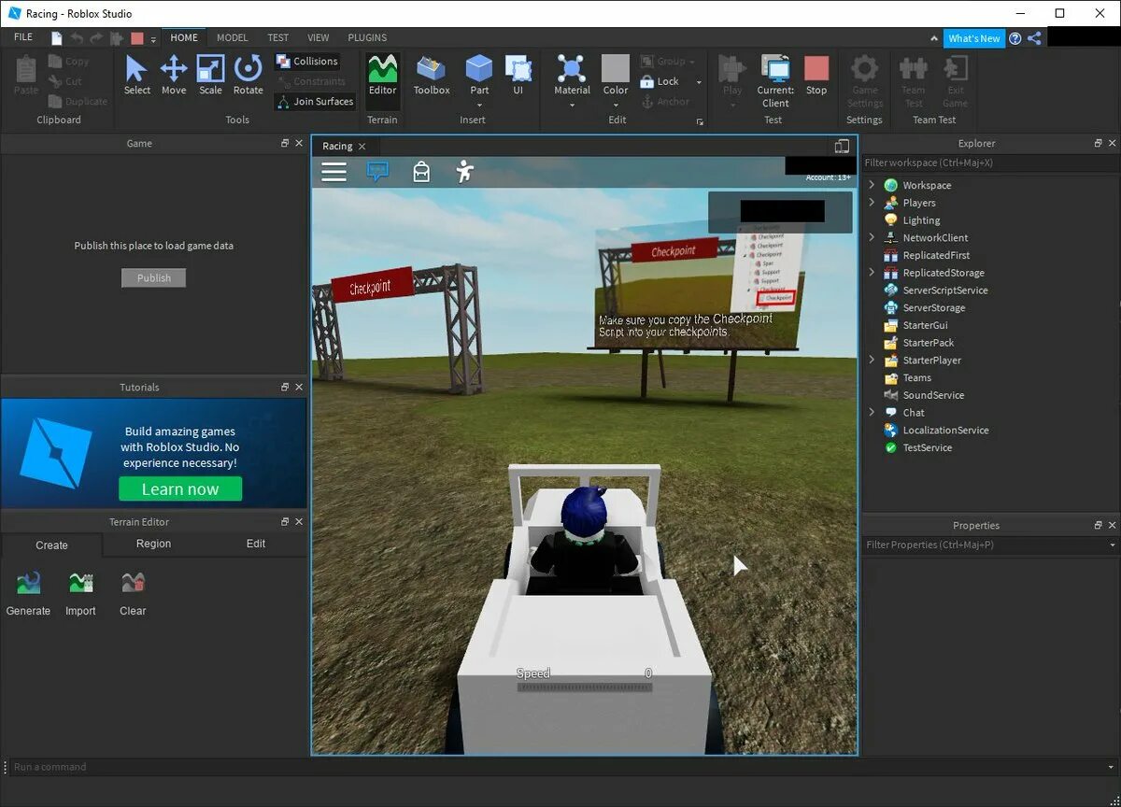Select Teams in Explorer

coord(916,377)
